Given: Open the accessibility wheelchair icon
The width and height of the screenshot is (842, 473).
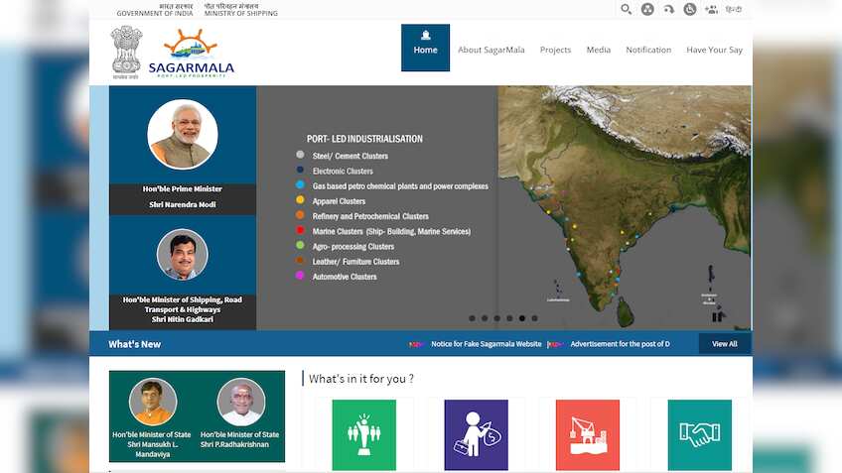Looking at the screenshot, I should pyautogui.click(x=690, y=9).
